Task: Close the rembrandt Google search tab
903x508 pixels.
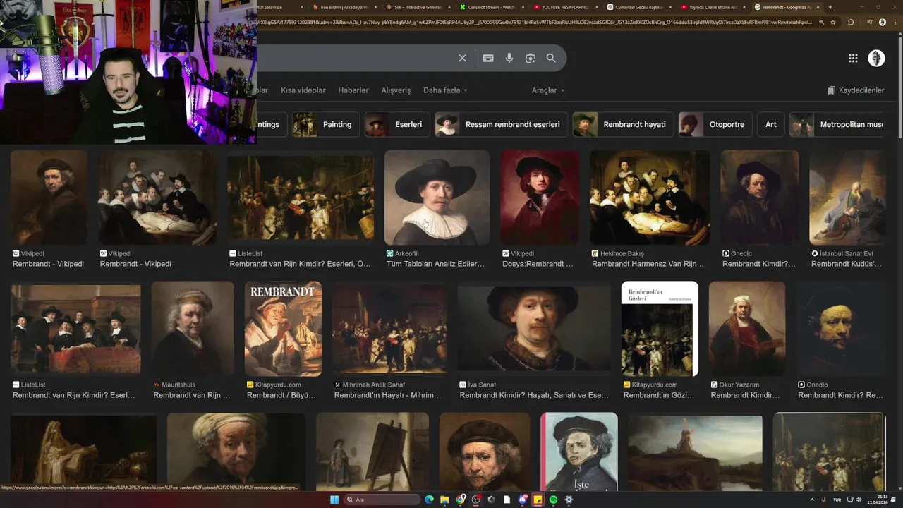Action: point(818,7)
